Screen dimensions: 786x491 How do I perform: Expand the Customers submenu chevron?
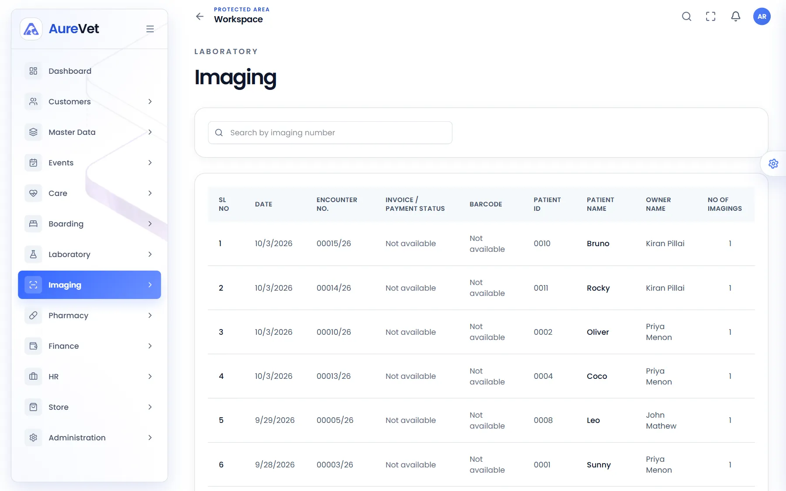pos(150,102)
